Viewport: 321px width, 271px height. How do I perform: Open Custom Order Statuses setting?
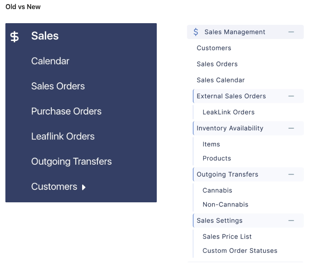240,251
